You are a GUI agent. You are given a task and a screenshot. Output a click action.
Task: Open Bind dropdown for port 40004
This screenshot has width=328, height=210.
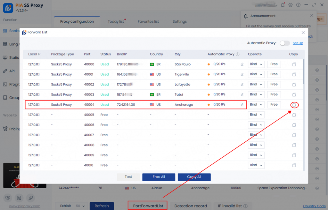[256, 105]
